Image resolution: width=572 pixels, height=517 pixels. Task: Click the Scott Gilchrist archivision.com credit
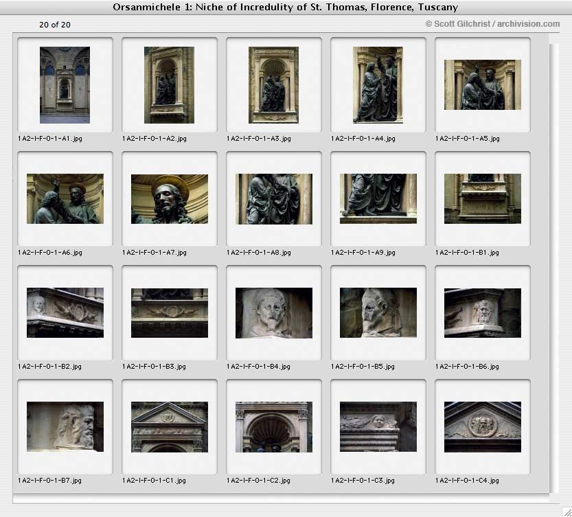tap(492, 24)
